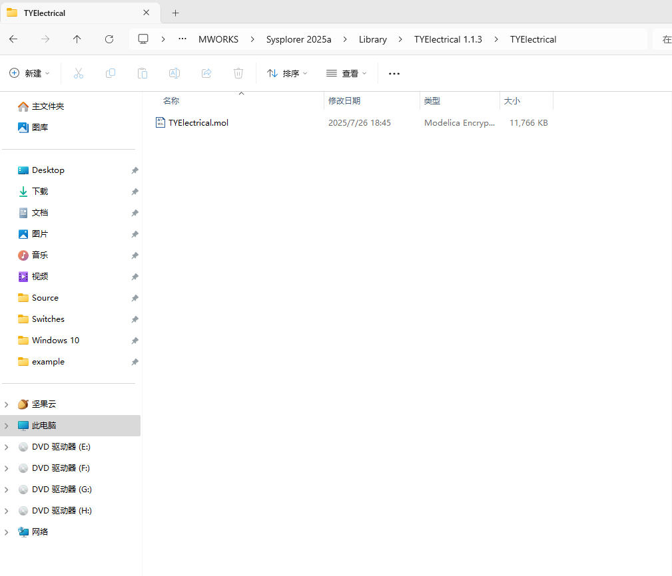The width and height of the screenshot is (672, 576).
Task: Navigate to MWORKS in breadcrumb
Action: coord(218,39)
